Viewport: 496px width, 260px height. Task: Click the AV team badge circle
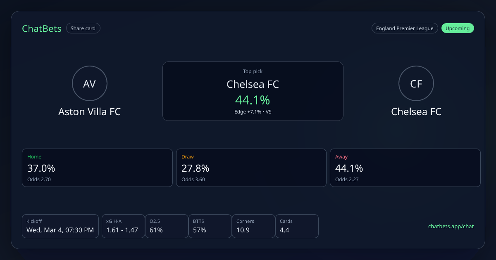pos(90,84)
